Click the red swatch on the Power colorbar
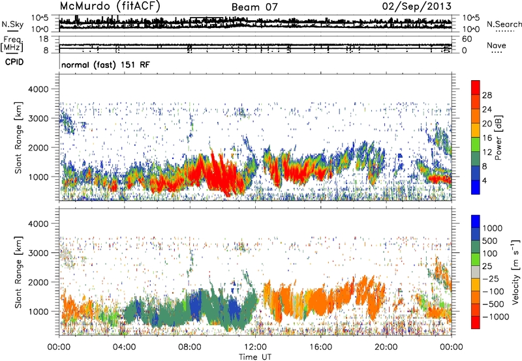The width and height of the screenshot is (522, 361). pos(476,87)
